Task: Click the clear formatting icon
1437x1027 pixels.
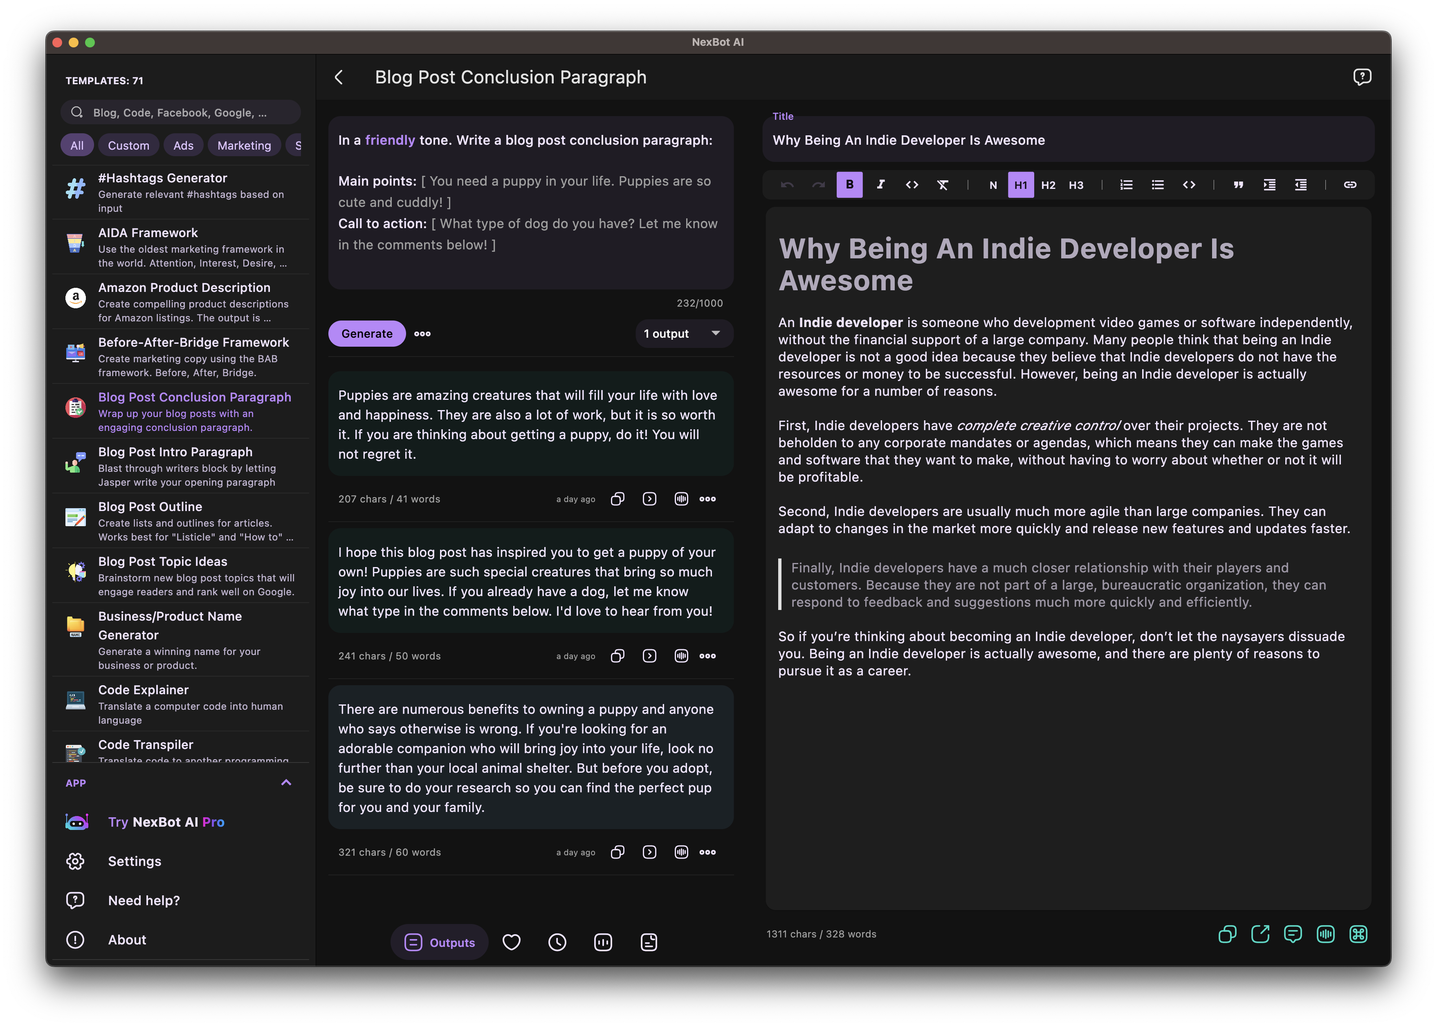Action: coord(943,185)
